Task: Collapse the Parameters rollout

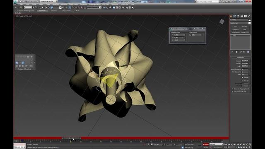Action: click(240, 58)
